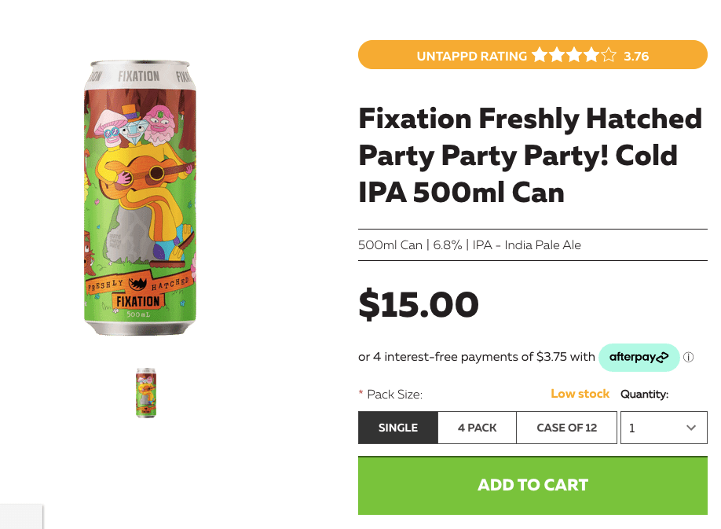Click the UNTAPPD RATING banner
The image size is (721, 529).
(471, 55)
